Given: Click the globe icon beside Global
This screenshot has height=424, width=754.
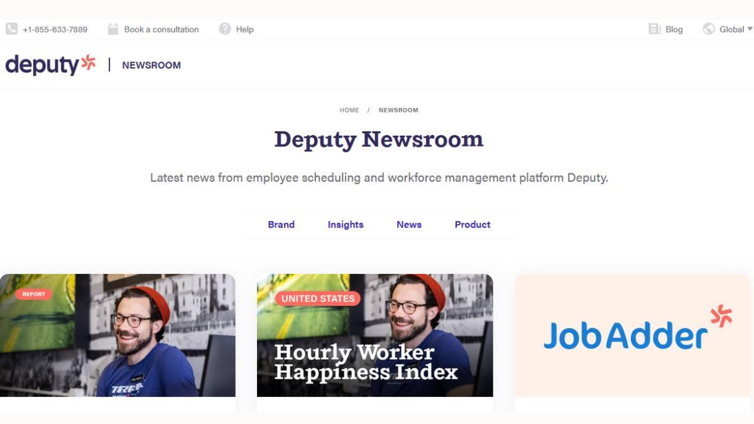Looking at the screenshot, I should [x=709, y=29].
